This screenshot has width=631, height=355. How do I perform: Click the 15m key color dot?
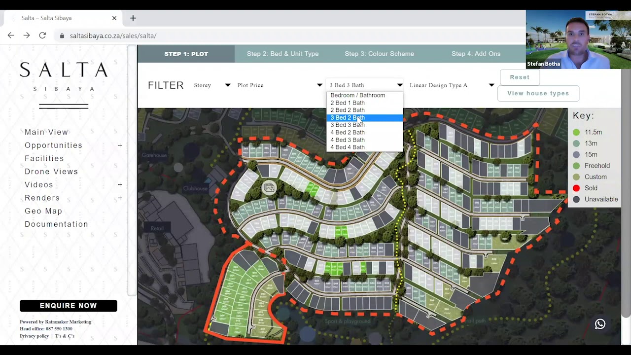click(576, 155)
